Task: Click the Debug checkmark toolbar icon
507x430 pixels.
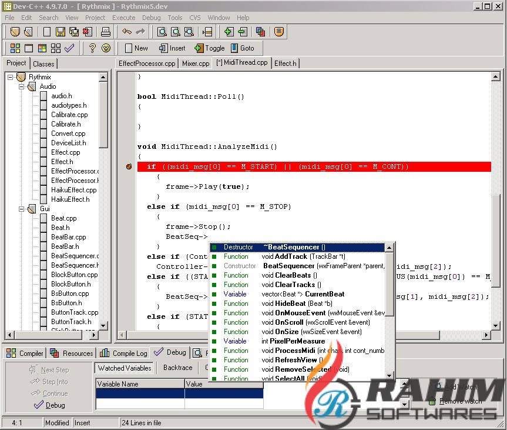Action: coord(69,48)
